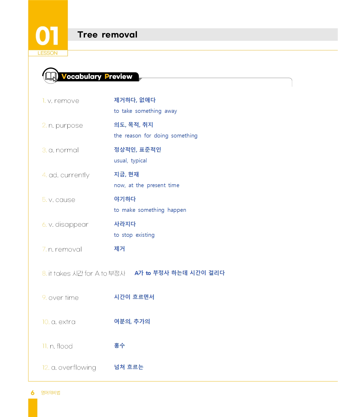Click 'the reason for doing something'
338x417 pixels.
pyautogui.click(x=156, y=136)
